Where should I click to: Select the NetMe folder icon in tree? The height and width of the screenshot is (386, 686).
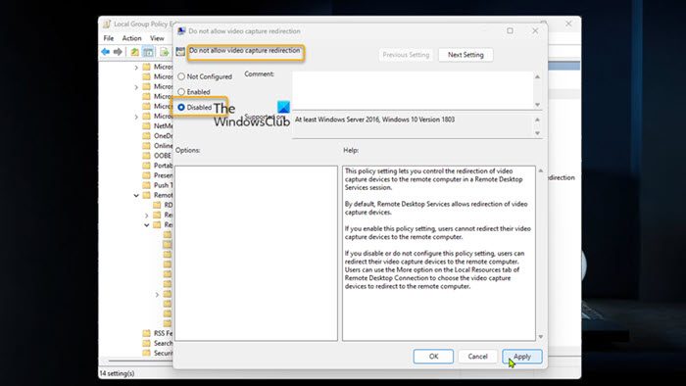(x=147, y=126)
